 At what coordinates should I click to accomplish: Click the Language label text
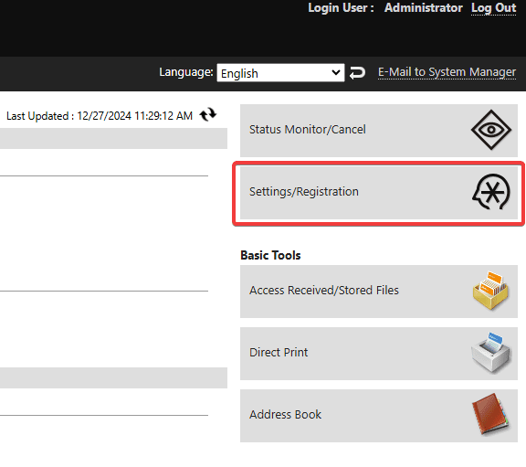pos(186,72)
